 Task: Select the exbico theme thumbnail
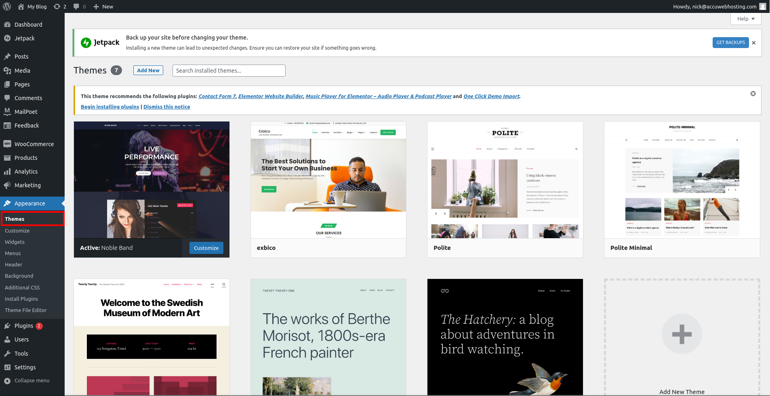click(328, 180)
